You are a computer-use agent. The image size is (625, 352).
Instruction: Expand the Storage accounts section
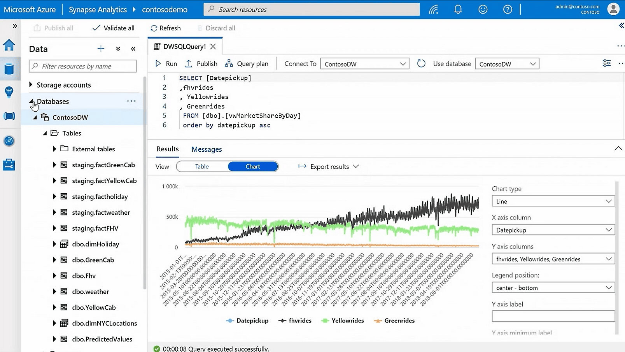tap(31, 85)
